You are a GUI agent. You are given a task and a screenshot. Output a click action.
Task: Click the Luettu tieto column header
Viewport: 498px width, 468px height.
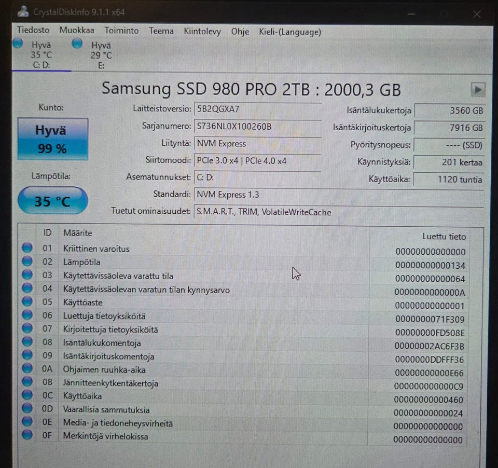point(444,237)
